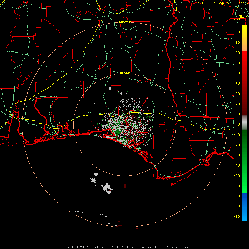
Task: Click the 10 value on the velocity scale
Action: pyautogui.click(x=238, y=114)
